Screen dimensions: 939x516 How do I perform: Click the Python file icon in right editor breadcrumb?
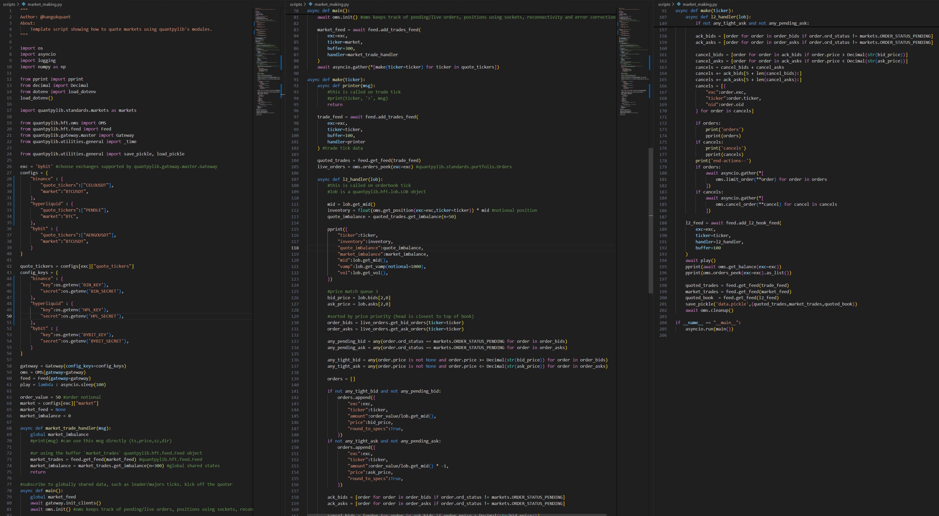pos(679,4)
